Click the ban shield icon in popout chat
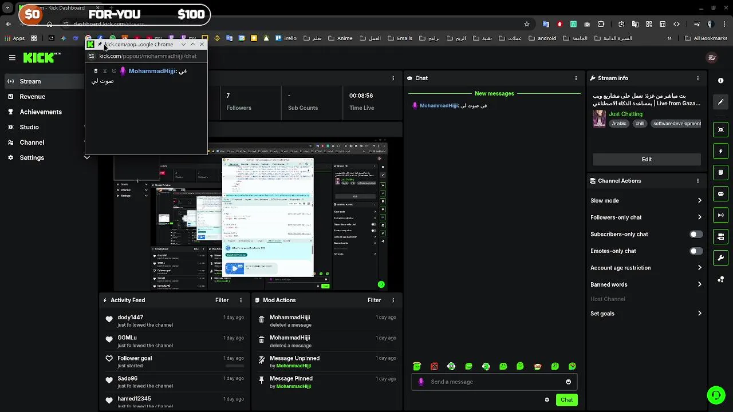 coord(114,71)
